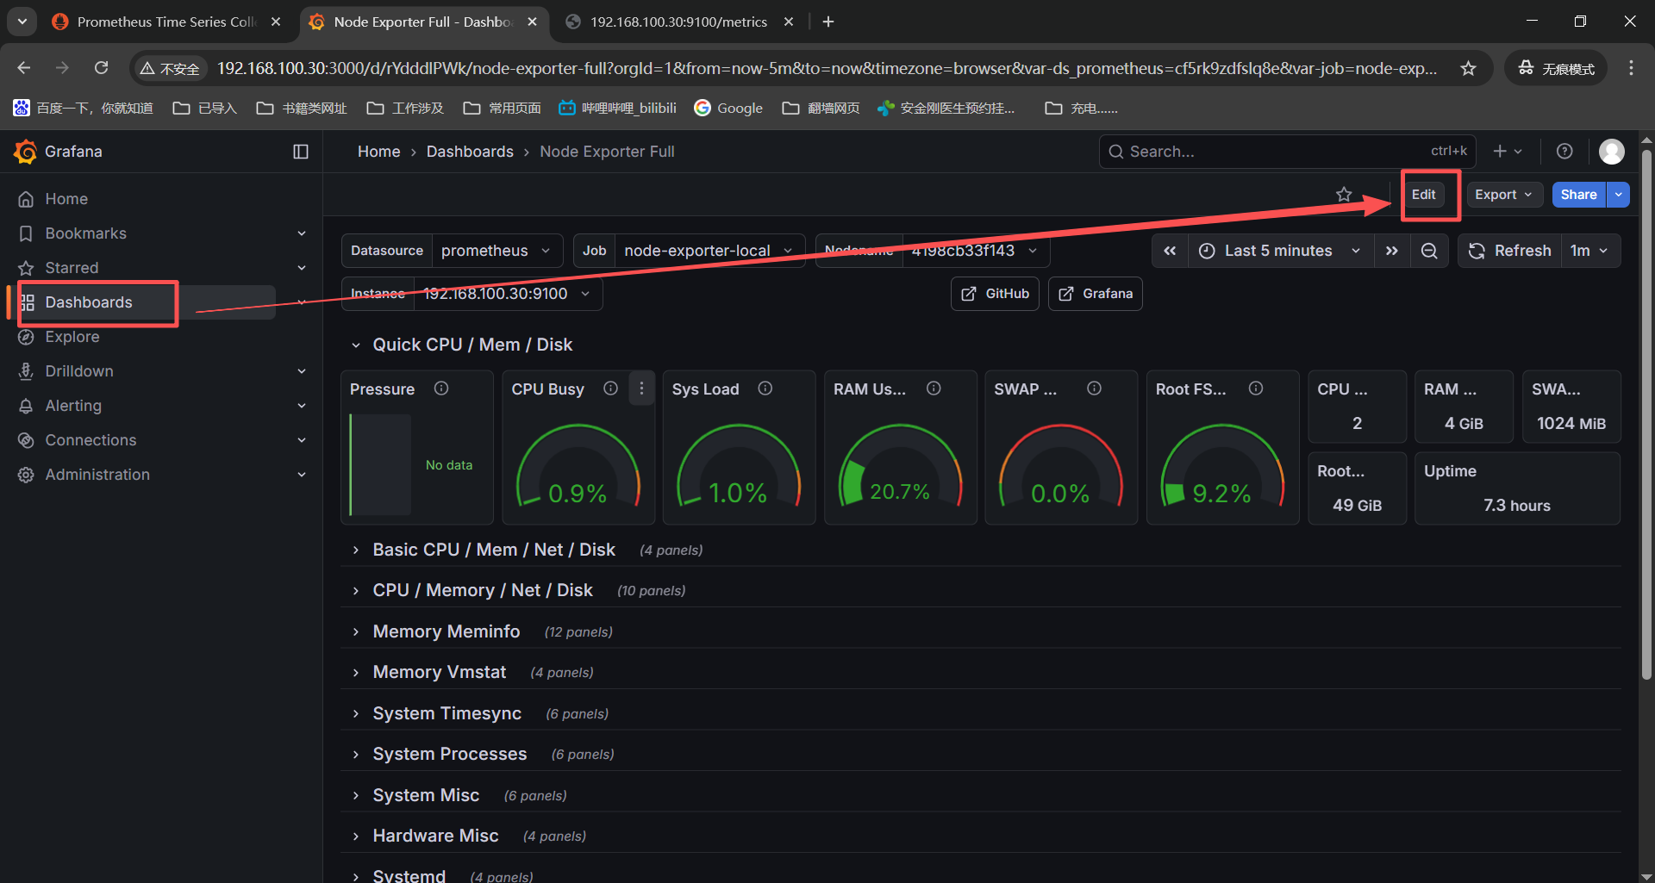Open the Nodename dropdown
Image resolution: width=1655 pixels, height=883 pixels.
point(975,251)
